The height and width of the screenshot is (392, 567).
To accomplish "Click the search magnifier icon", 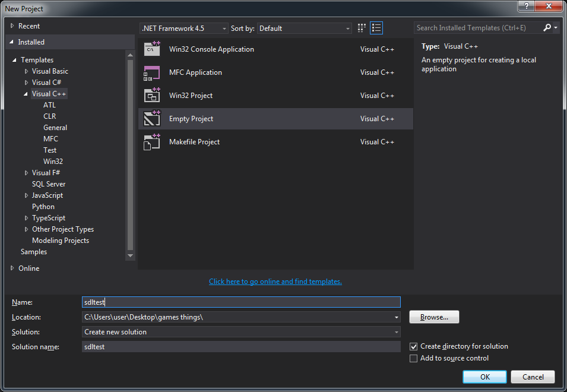I will pos(547,28).
